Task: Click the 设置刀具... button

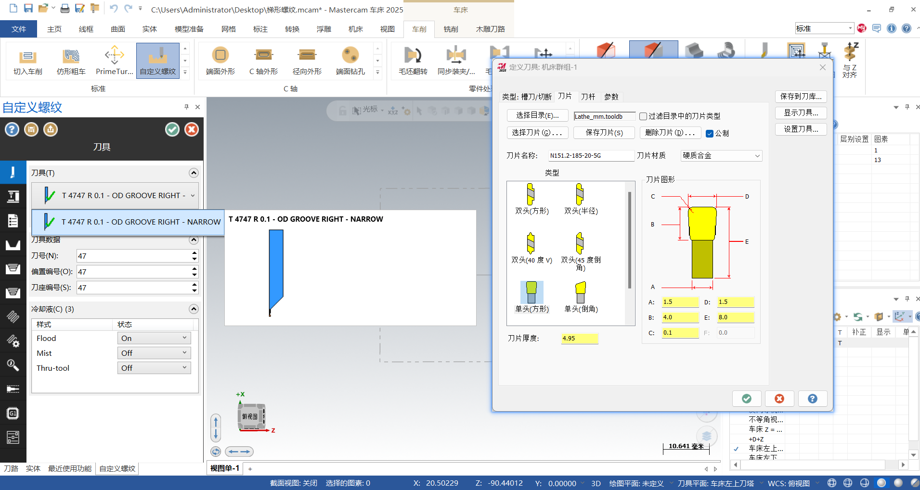Action: click(x=801, y=129)
